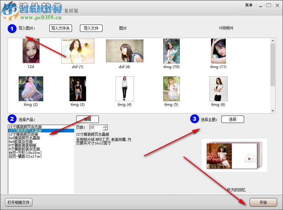
Task: Open the 菜单 menu at the top right
Action: pos(249,5)
